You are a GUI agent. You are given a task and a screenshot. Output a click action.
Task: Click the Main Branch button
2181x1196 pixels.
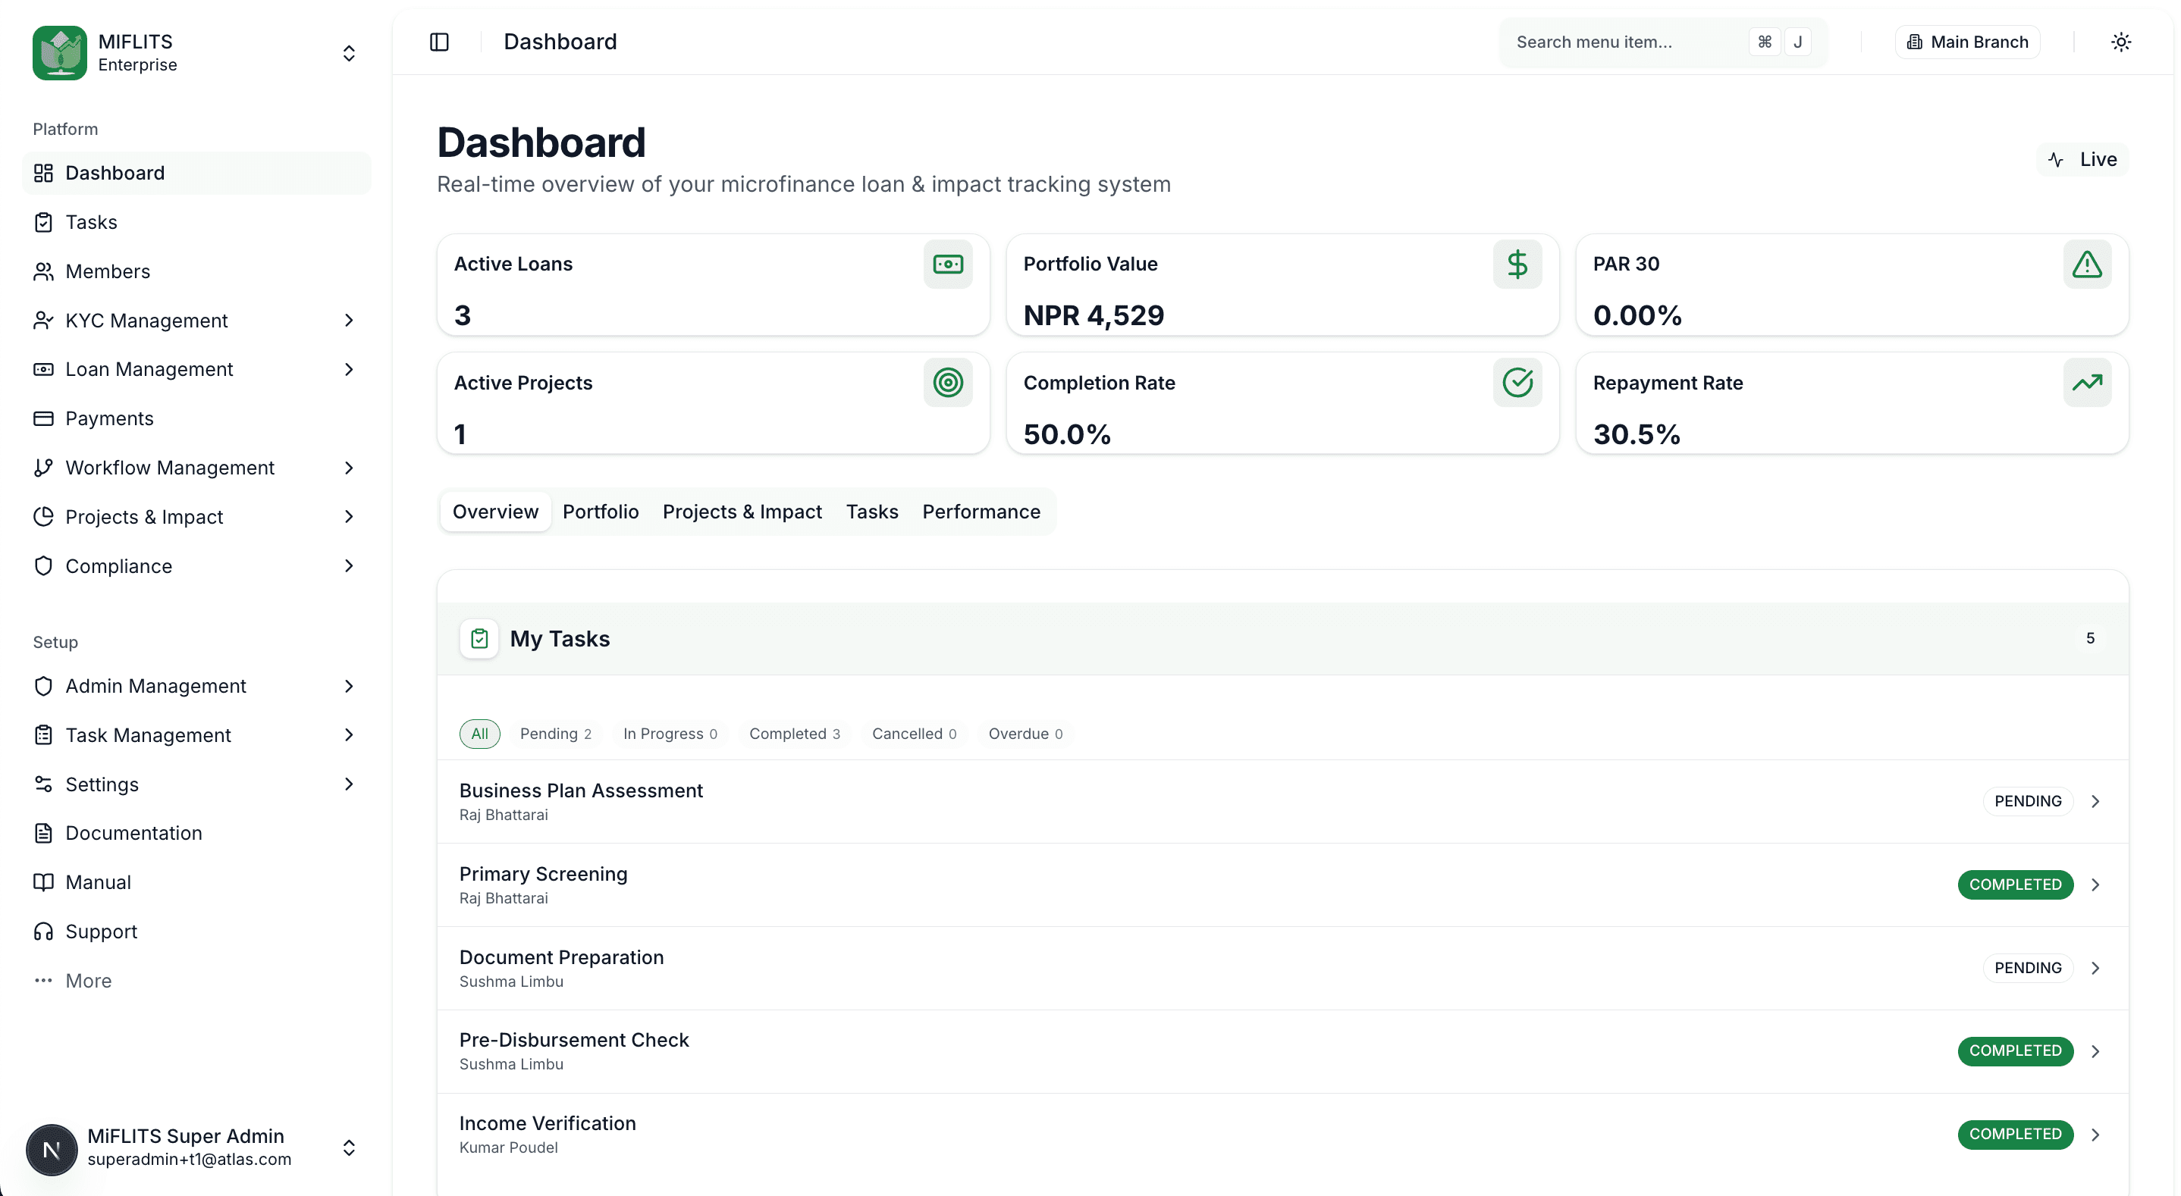click(1966, 41)
